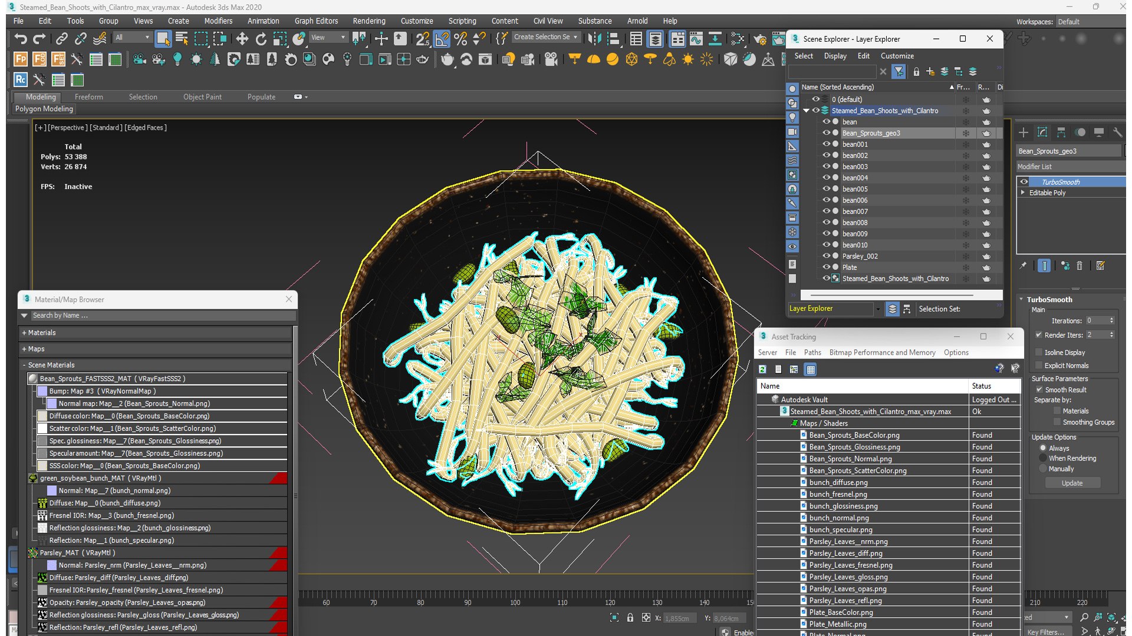Viewport: 1132px width, 636px height.
Task: Click the lock icon in Scene Explorer toolbar
Action: click(x=916, y=72)
